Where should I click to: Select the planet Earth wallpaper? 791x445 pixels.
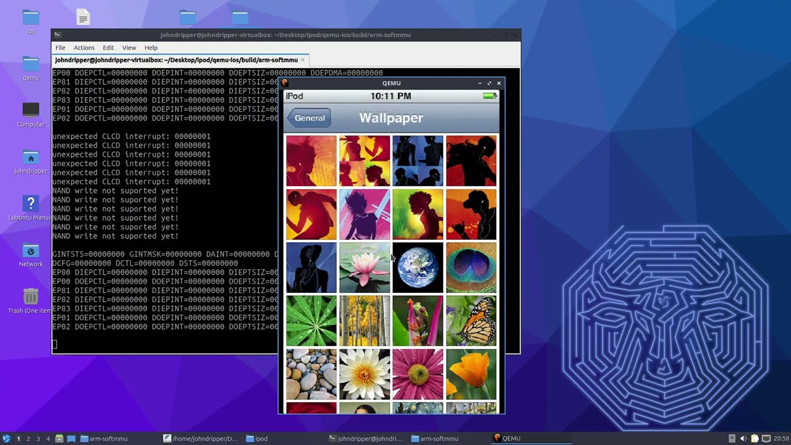coord(418,268)
